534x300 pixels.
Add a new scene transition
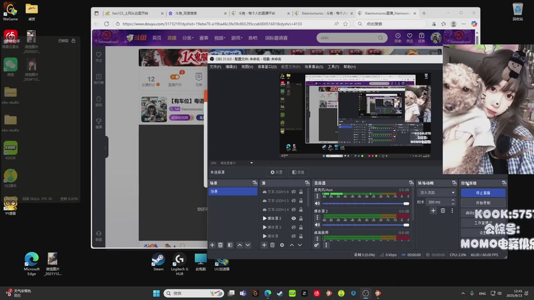point(433,211)
